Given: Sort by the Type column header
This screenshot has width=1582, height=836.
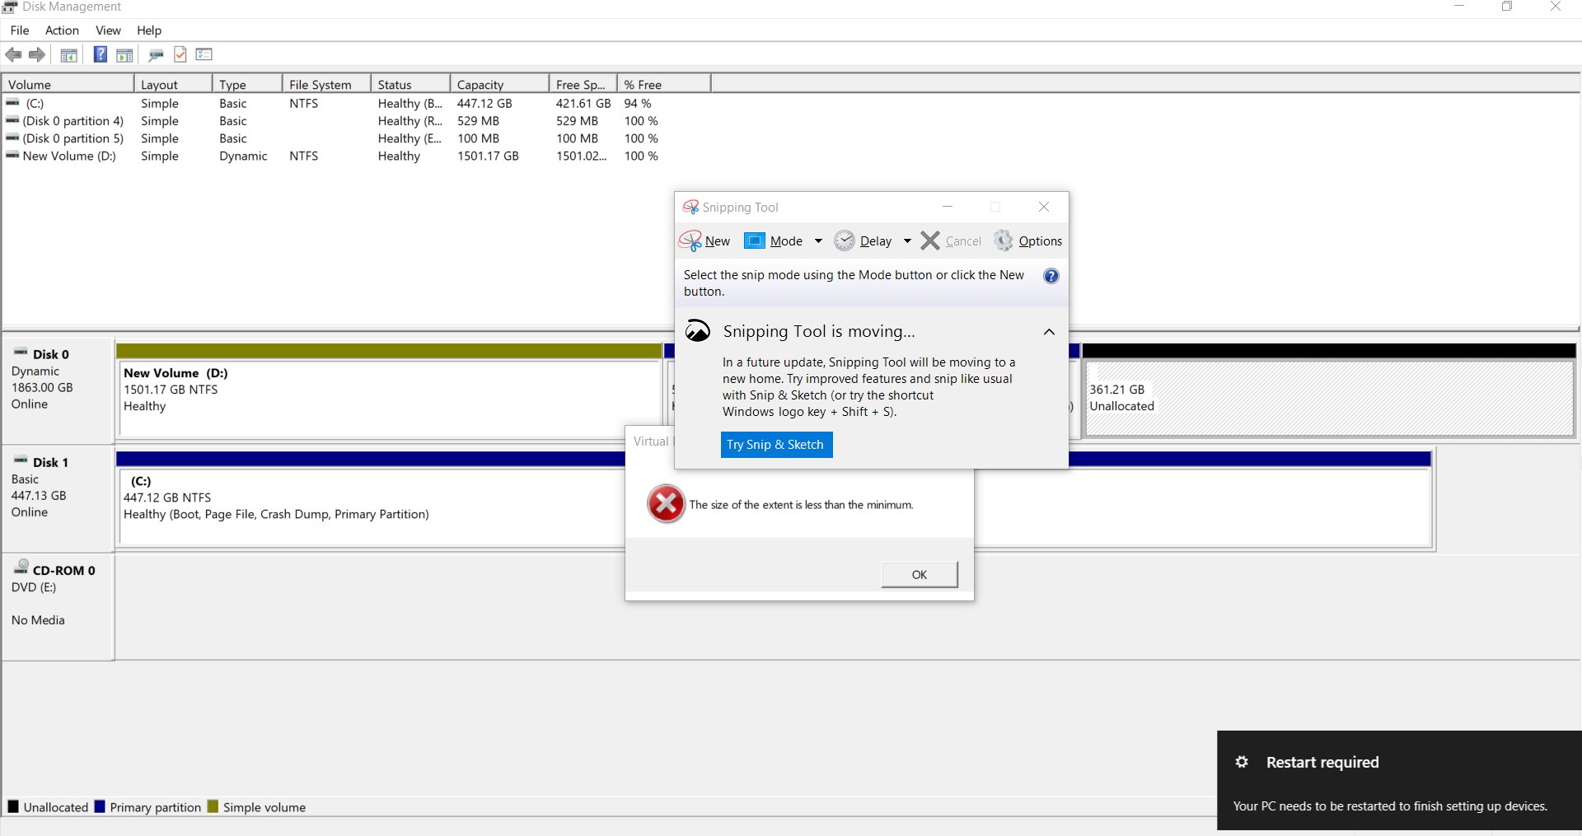Looking at the screenshot, I should tap(248, 84).
